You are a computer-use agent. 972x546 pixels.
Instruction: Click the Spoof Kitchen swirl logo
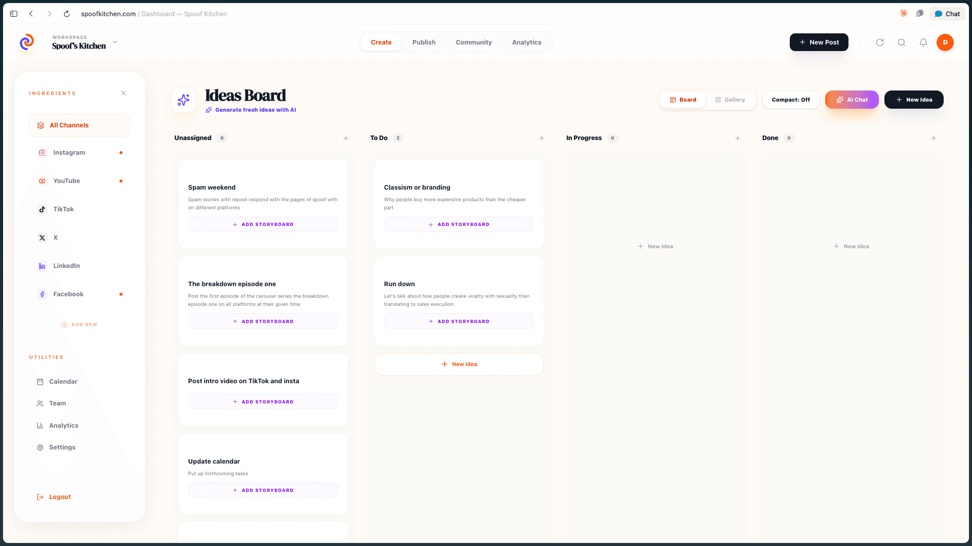coord(27,42)
